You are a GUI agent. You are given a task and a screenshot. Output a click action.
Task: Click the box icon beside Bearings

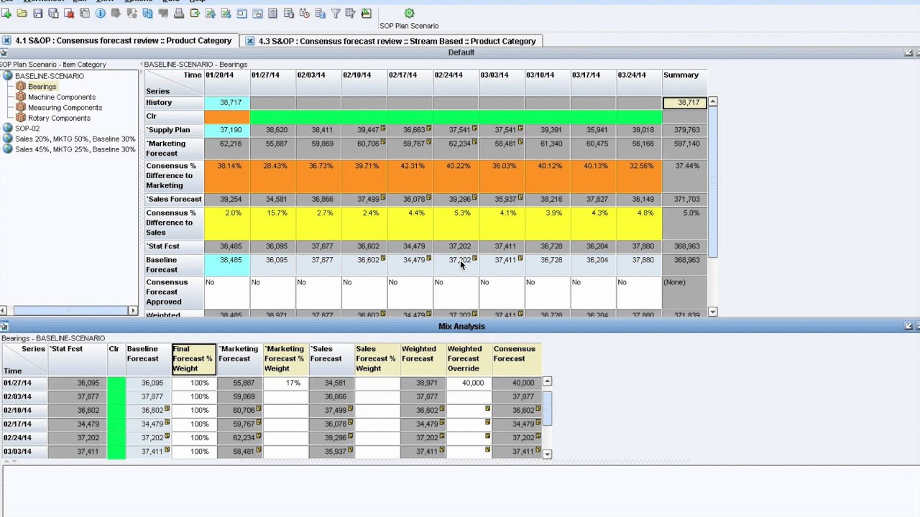[21, 87]
